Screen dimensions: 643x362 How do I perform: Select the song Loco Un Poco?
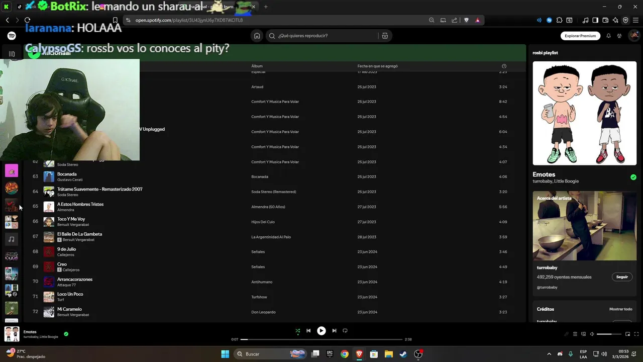click(x=70, y=294)
